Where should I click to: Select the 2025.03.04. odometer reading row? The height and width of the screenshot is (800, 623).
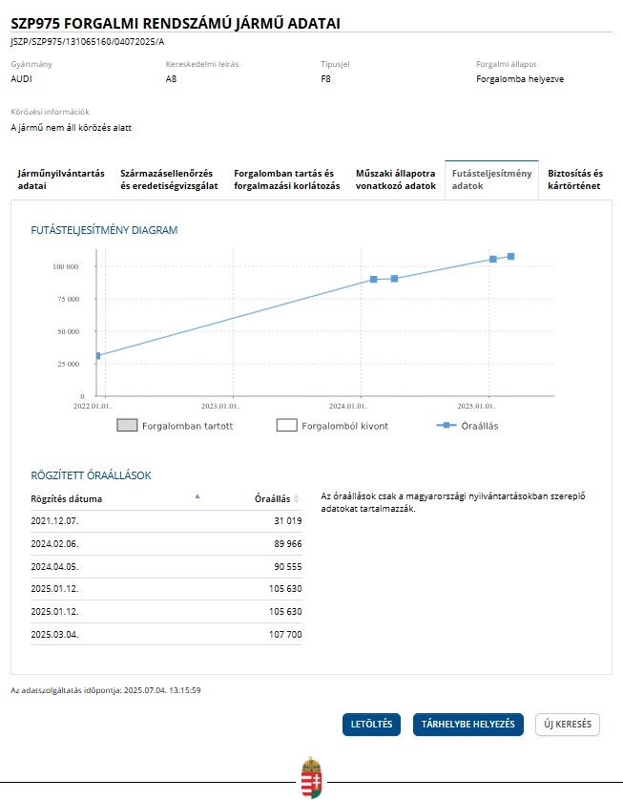[166, 634]
